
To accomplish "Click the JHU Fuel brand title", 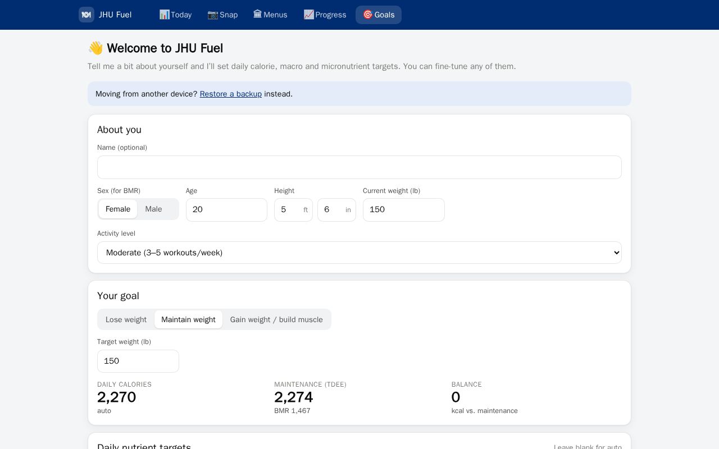I will (x=115, y=15).
